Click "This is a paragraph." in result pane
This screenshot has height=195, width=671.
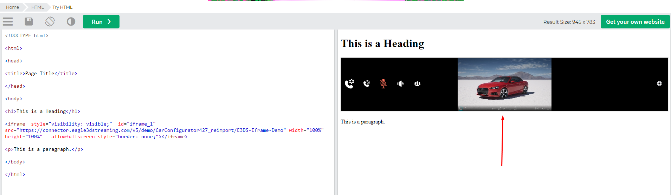363,122
